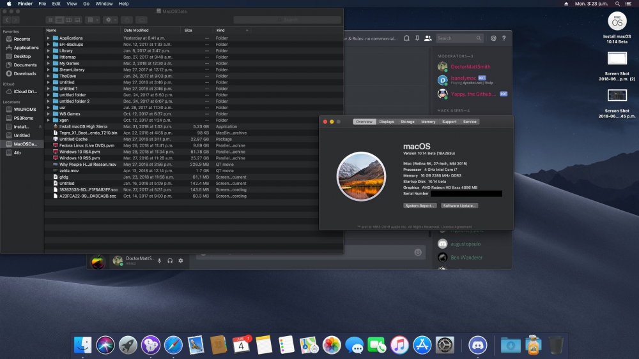Open iTunes music icon in dock
This screenshot has height=359, width=639.
[399, 345]
